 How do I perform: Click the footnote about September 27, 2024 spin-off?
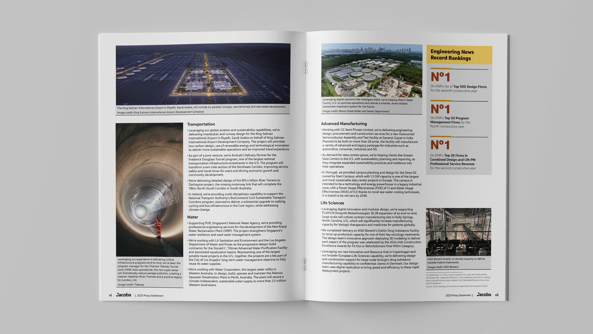[458, 279]
